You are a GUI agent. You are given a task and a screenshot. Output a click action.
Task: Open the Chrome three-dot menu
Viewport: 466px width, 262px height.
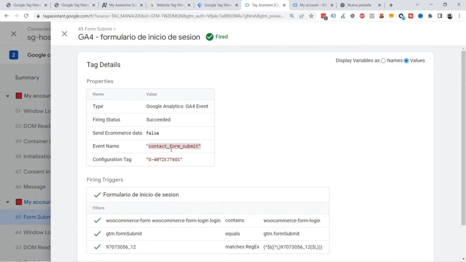(x=460, y=16)
